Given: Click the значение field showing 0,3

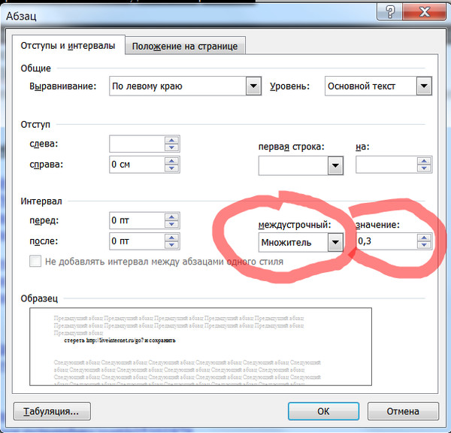Looking at the screenshot, I should (x=386, y=241).
